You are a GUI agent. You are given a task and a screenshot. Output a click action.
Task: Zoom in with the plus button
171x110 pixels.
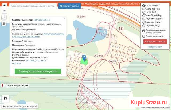click(4, 5)
